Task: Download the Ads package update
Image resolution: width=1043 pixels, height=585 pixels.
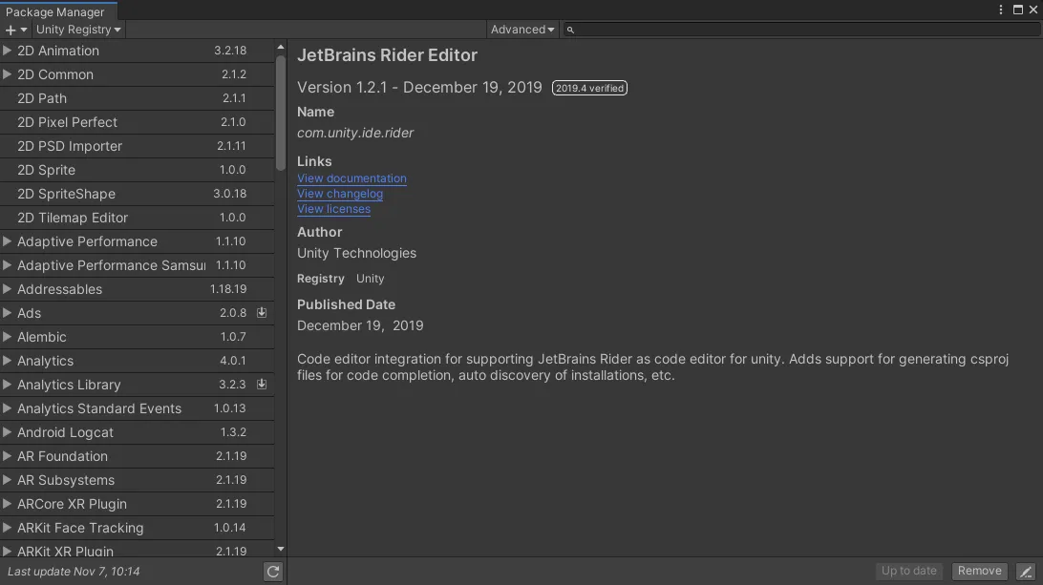Action: [x=261, y=313]
